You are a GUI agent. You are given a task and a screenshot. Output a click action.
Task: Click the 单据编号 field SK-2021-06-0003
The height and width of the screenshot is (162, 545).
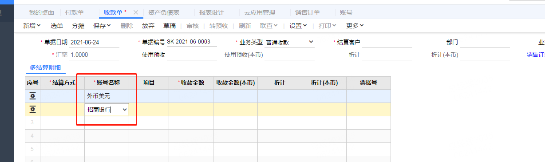pyautogui.click(x=192, y=42)
